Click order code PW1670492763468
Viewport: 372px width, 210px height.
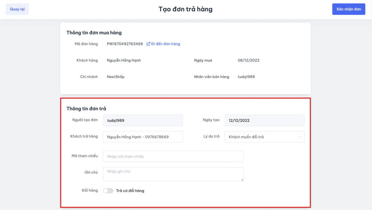tap(125, 44)
